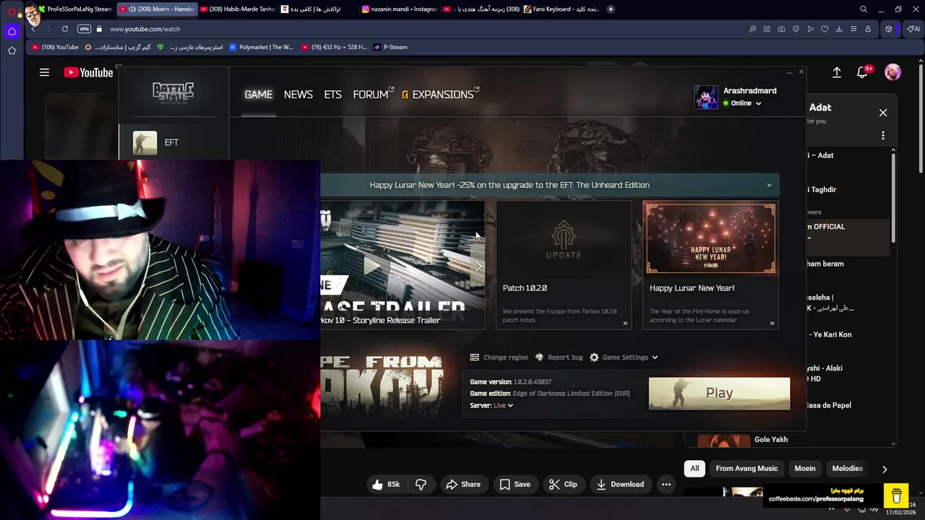The image size is (925, 520).
Task: Like the video with 85k likes
Action: tap(387, 485)
